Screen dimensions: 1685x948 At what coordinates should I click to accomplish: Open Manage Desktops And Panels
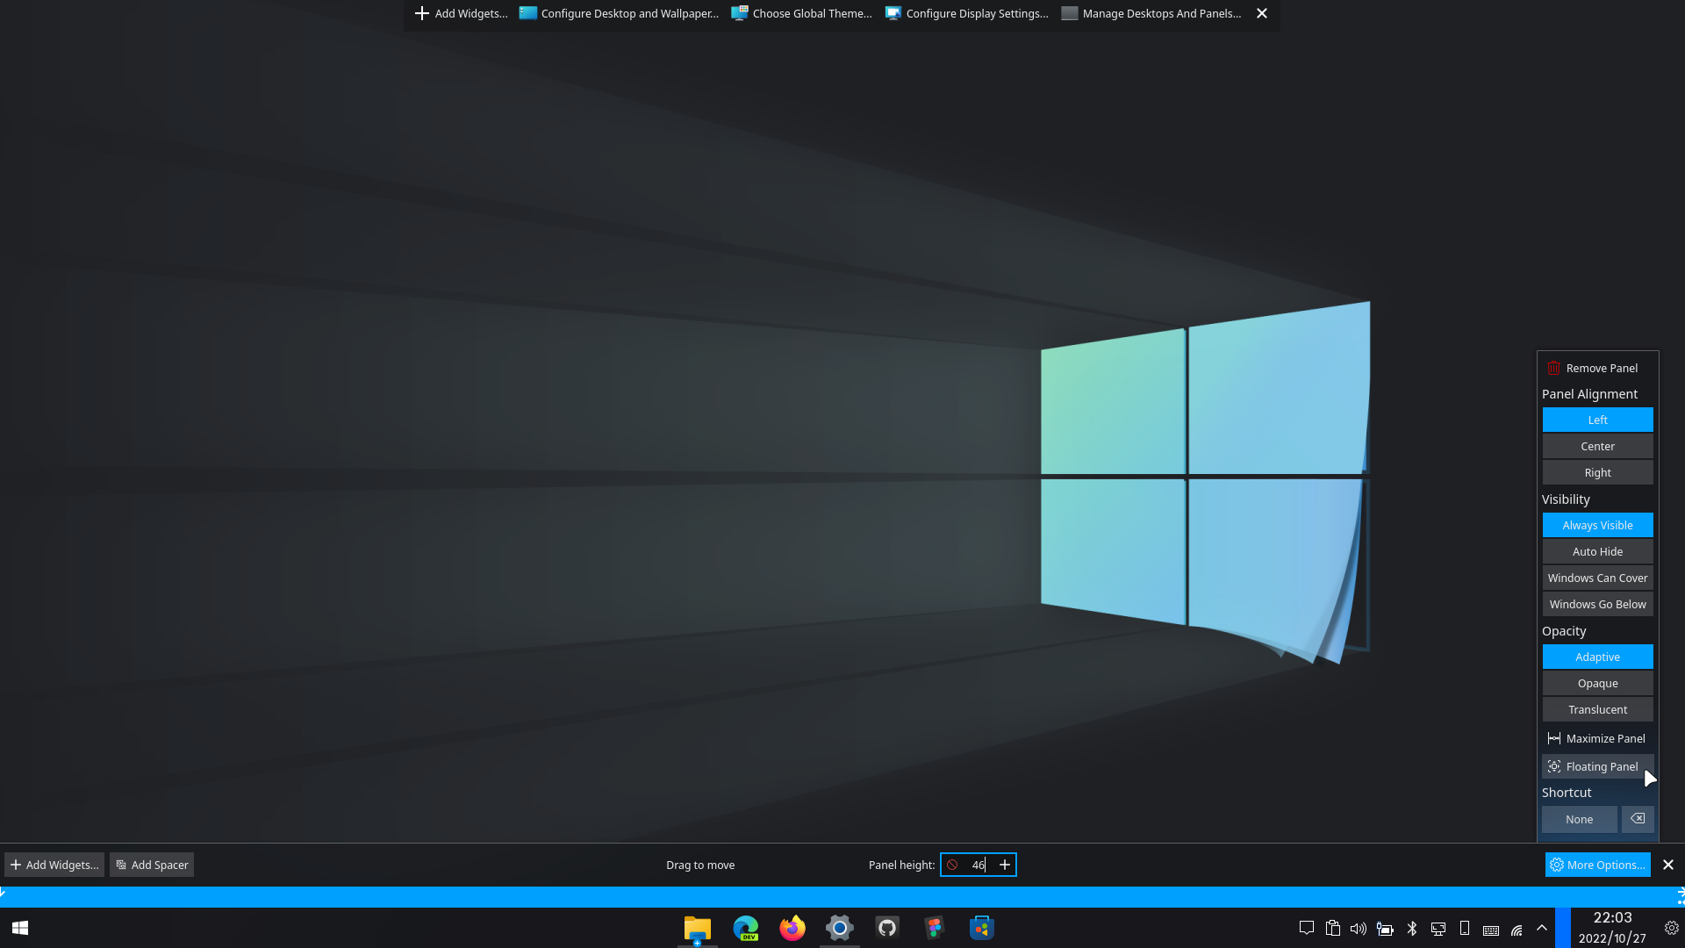tap(1151, 13)
